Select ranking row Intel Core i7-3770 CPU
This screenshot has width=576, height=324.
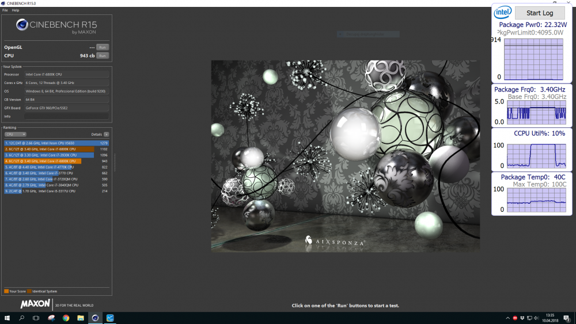click(x=56, y=173)
